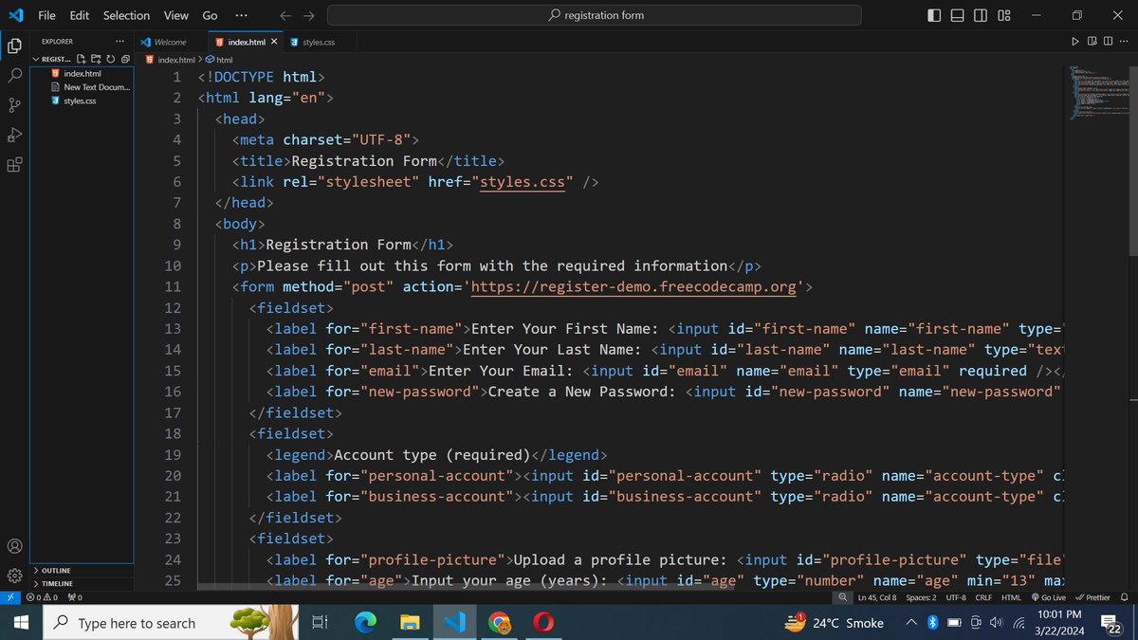Viewport: 1138px width, 640px height.
Task: Open the Explorer view in activity bar
Action: click(x=14, y=46)
